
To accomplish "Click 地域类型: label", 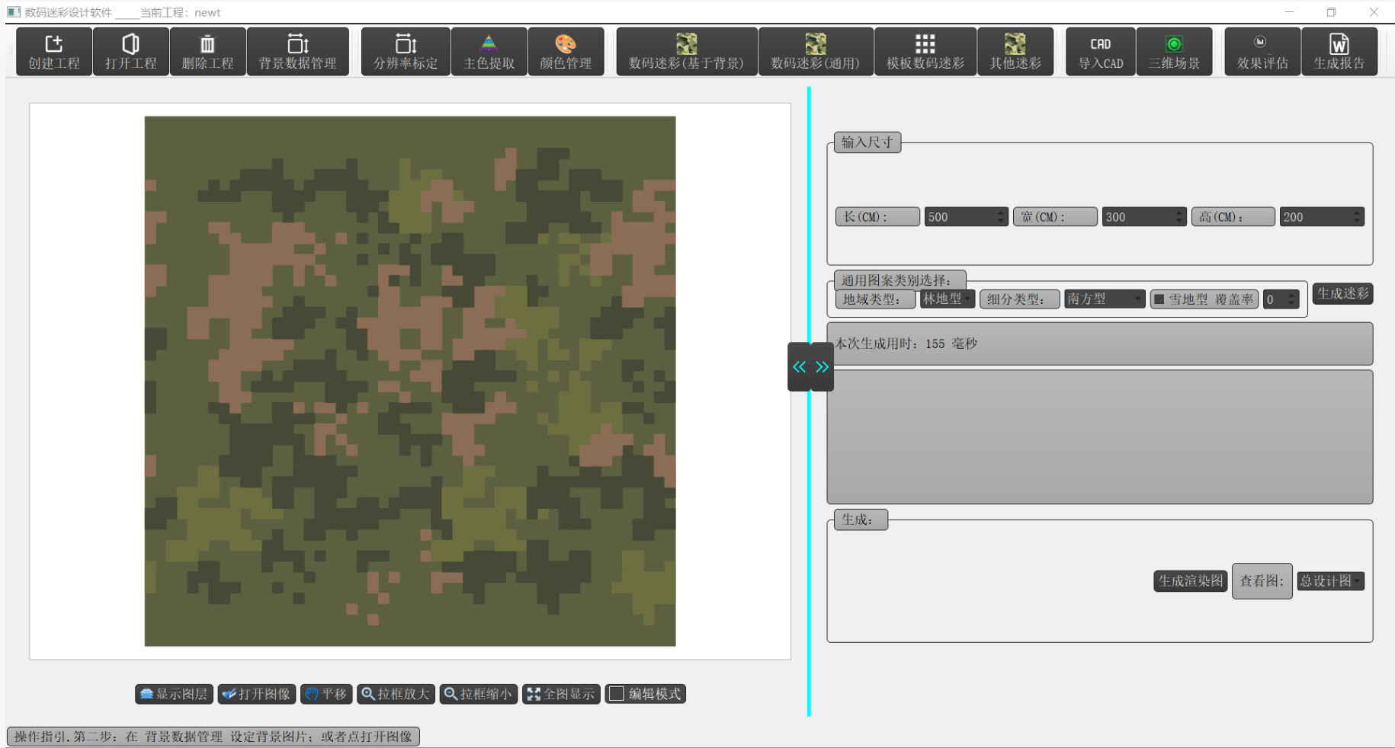I will tap(876, 299).
